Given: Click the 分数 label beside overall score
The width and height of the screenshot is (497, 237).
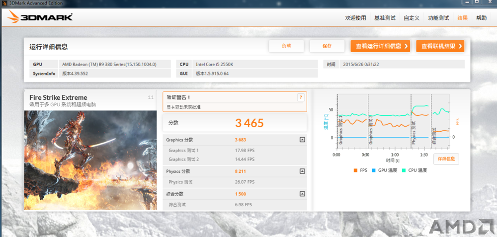Looking at the screenshot, I should pos(173,123).
